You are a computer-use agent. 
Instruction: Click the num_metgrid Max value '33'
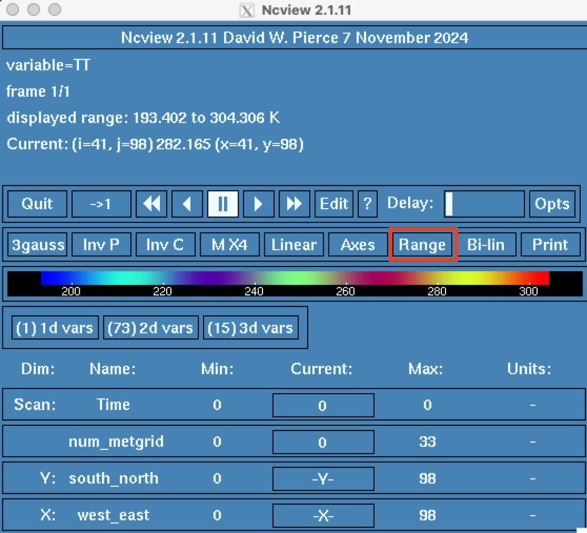428,442
